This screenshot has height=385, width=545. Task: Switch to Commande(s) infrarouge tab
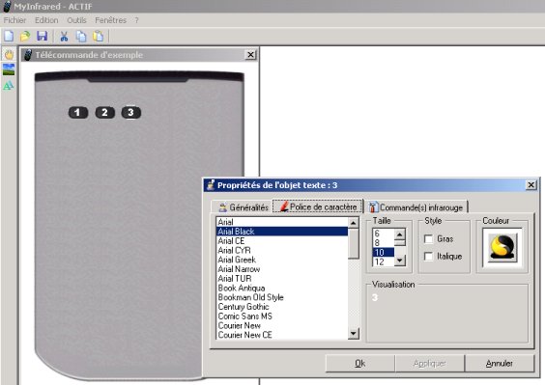click(x=416, y=207)
